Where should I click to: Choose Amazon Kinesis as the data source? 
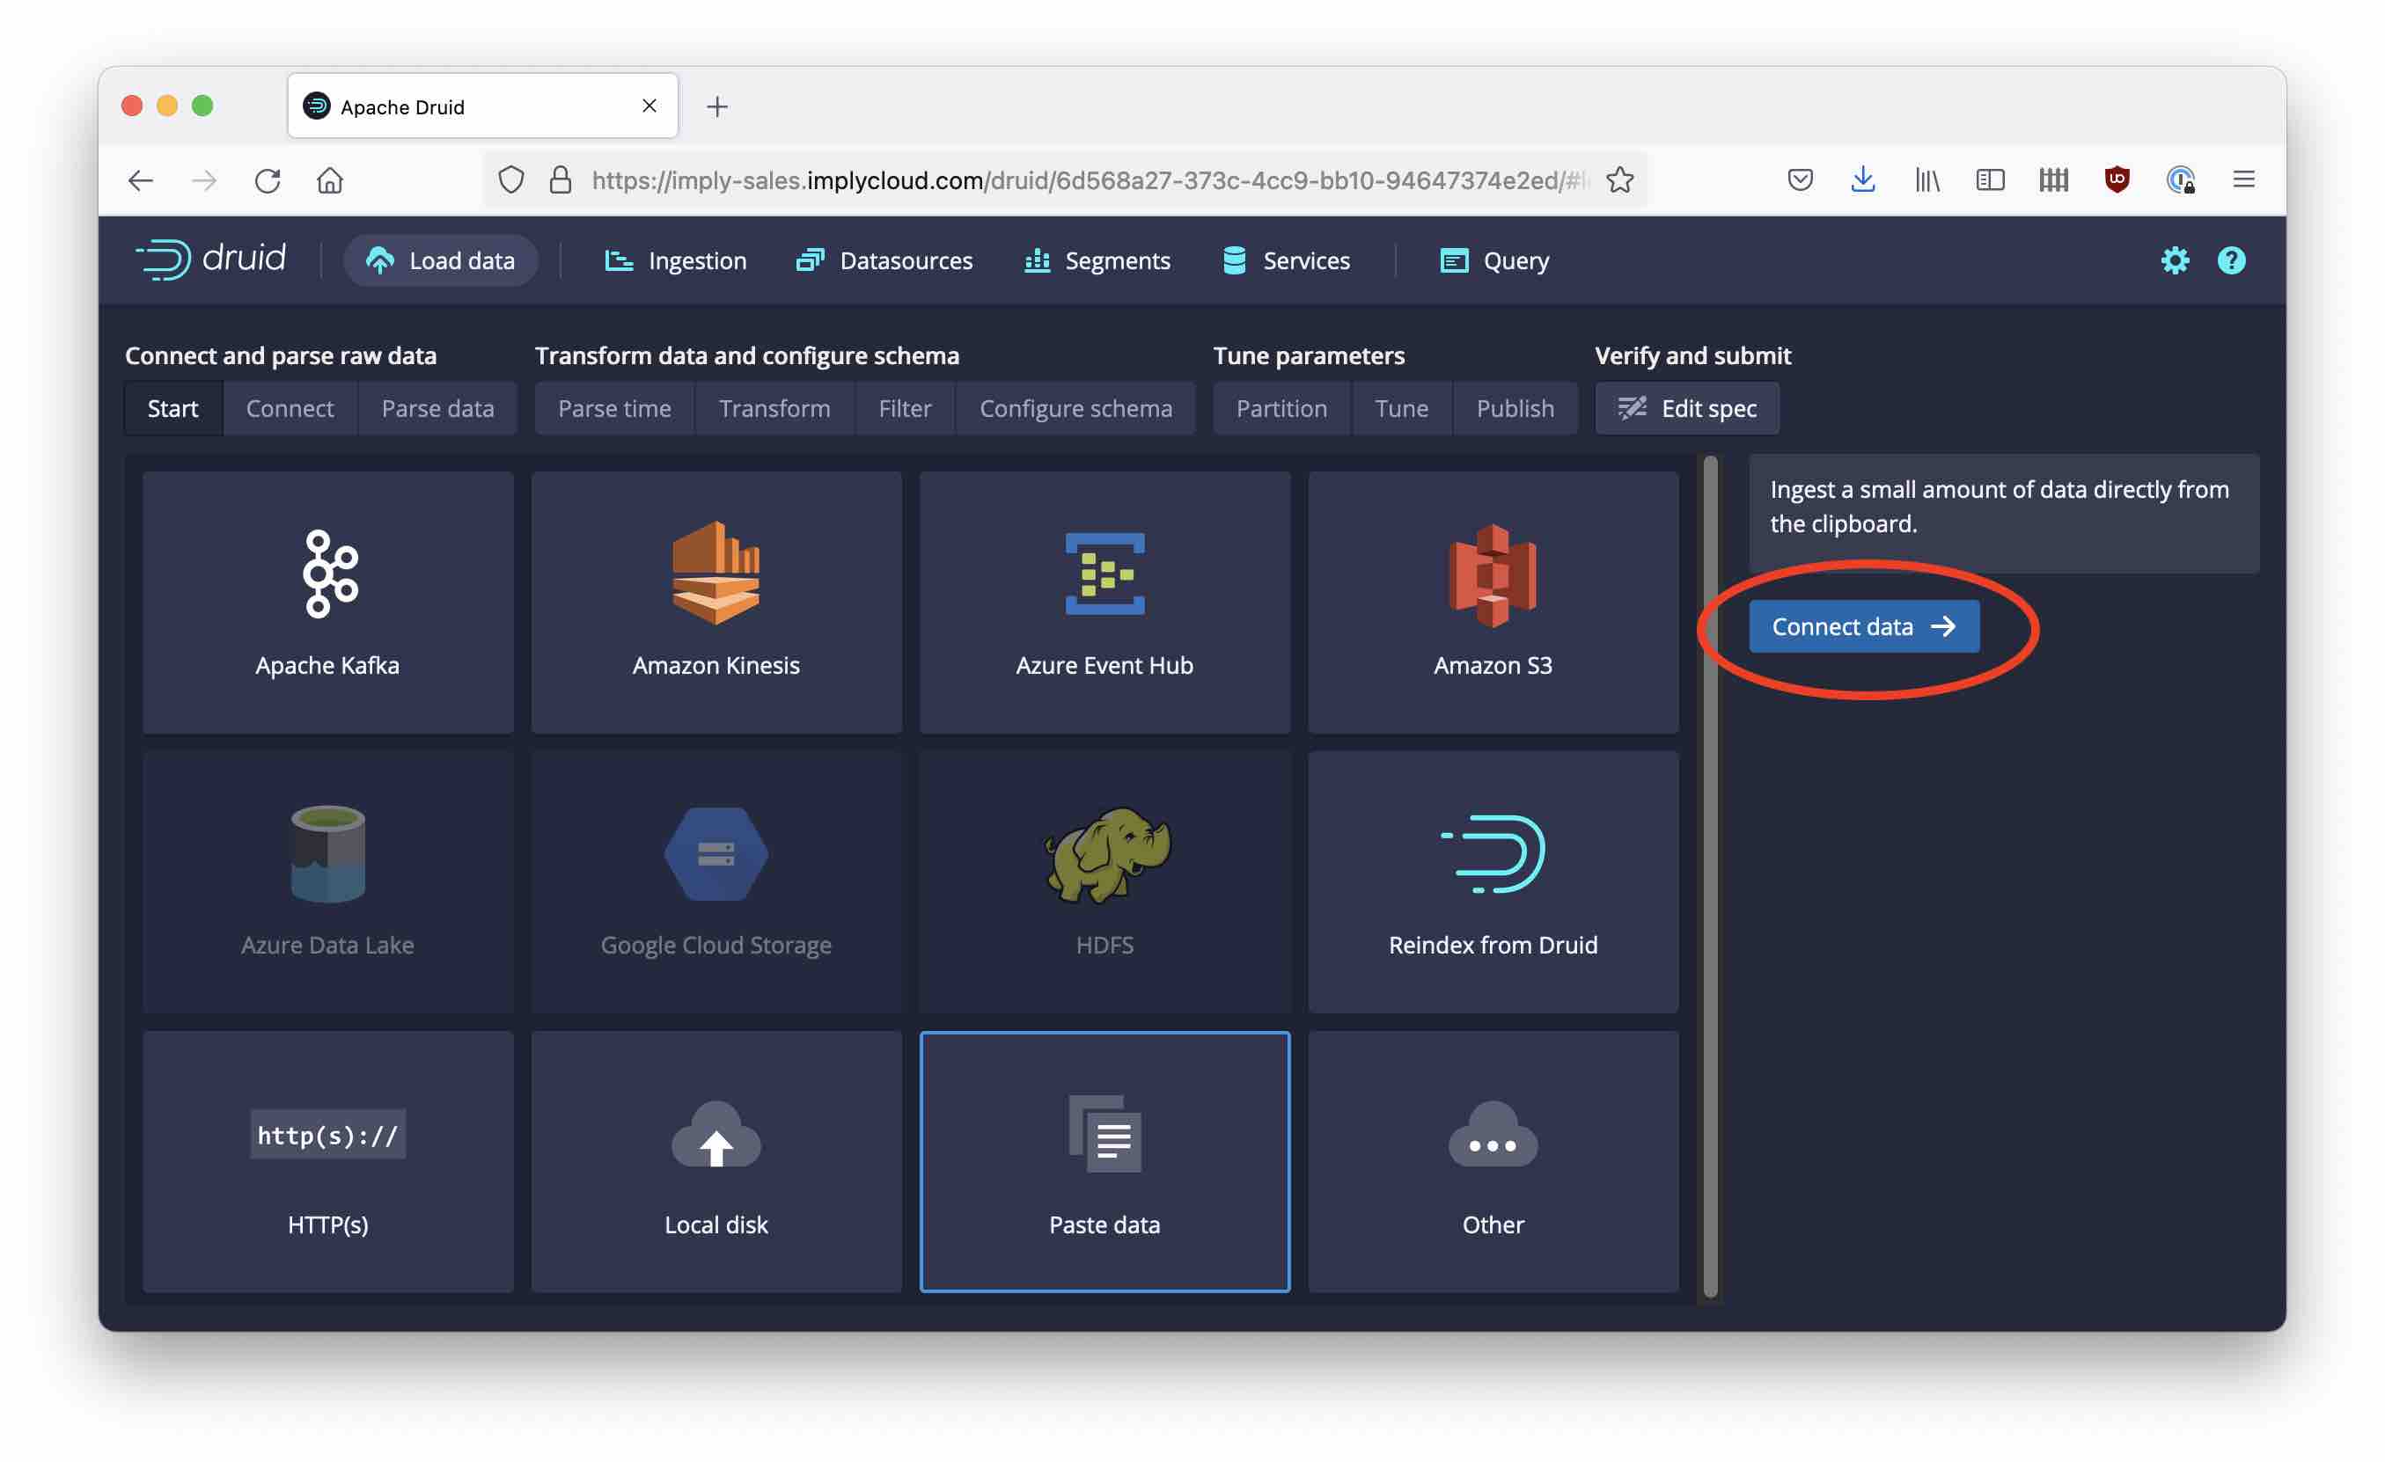click(716, 600)
